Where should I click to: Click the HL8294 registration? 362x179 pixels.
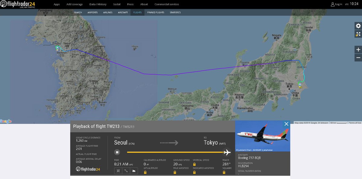[243, 166]
